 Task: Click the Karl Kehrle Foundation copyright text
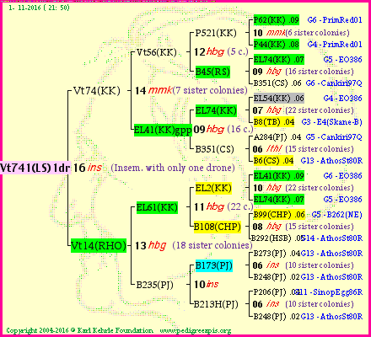point(79,330)
